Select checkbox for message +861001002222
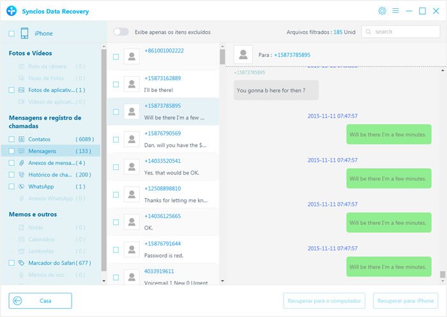 (x=116, y=57)
